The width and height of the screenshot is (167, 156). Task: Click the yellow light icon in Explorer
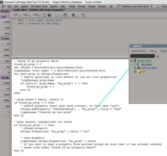(139, 72)
